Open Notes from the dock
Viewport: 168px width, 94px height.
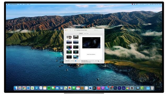(x=45, y=88)
